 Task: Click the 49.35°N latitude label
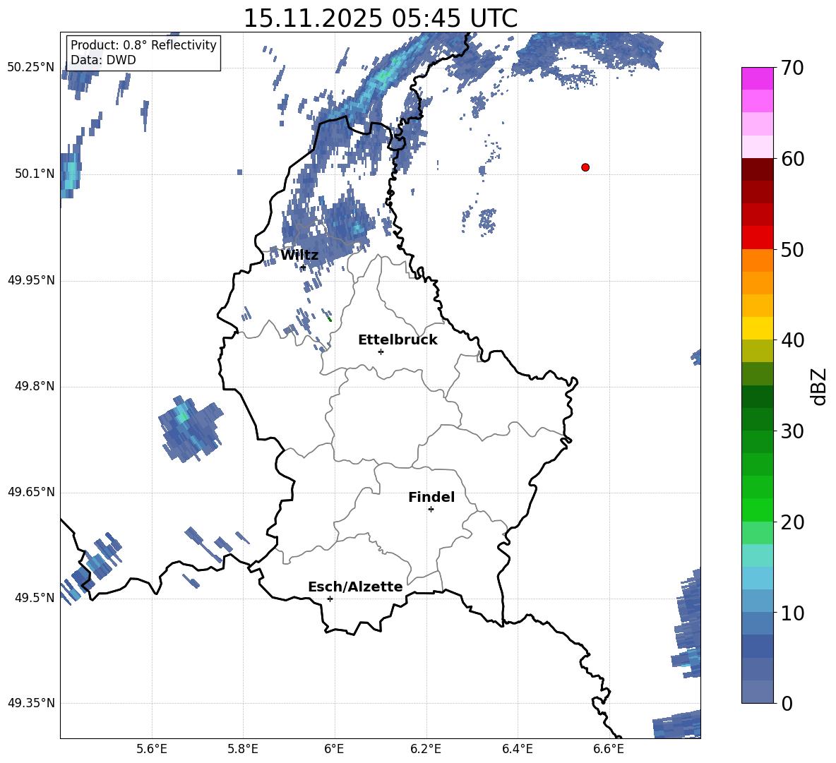[x=30, y=703]
